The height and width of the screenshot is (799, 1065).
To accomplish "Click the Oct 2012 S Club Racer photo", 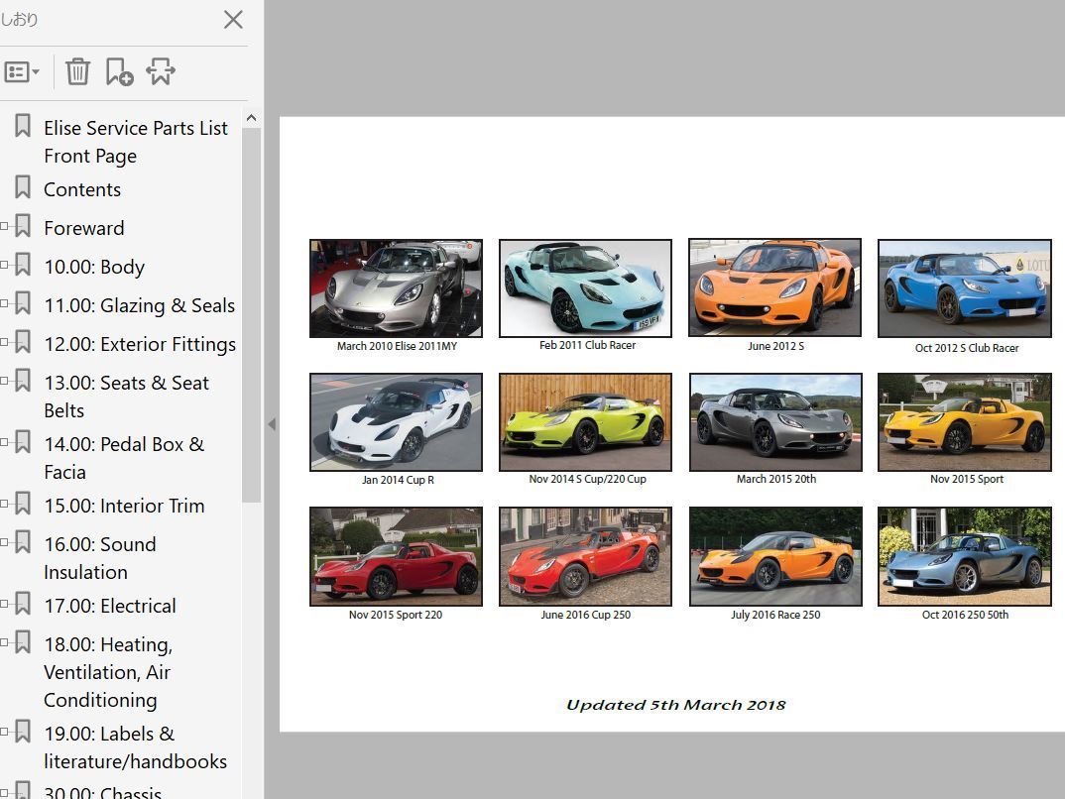I will coord(965,287).
